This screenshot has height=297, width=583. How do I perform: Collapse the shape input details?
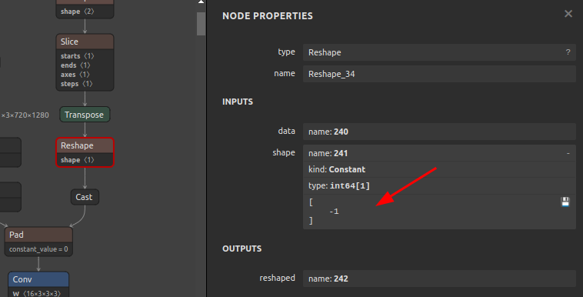click(x=568, y=153)
